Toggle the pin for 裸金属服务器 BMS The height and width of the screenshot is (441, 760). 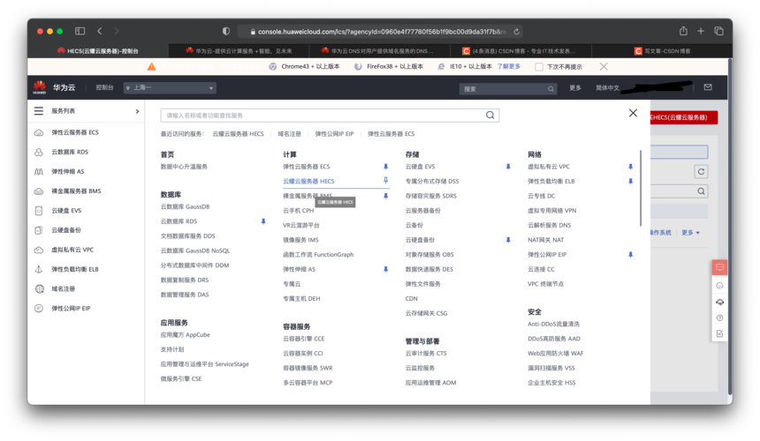[x=386, y=196]
